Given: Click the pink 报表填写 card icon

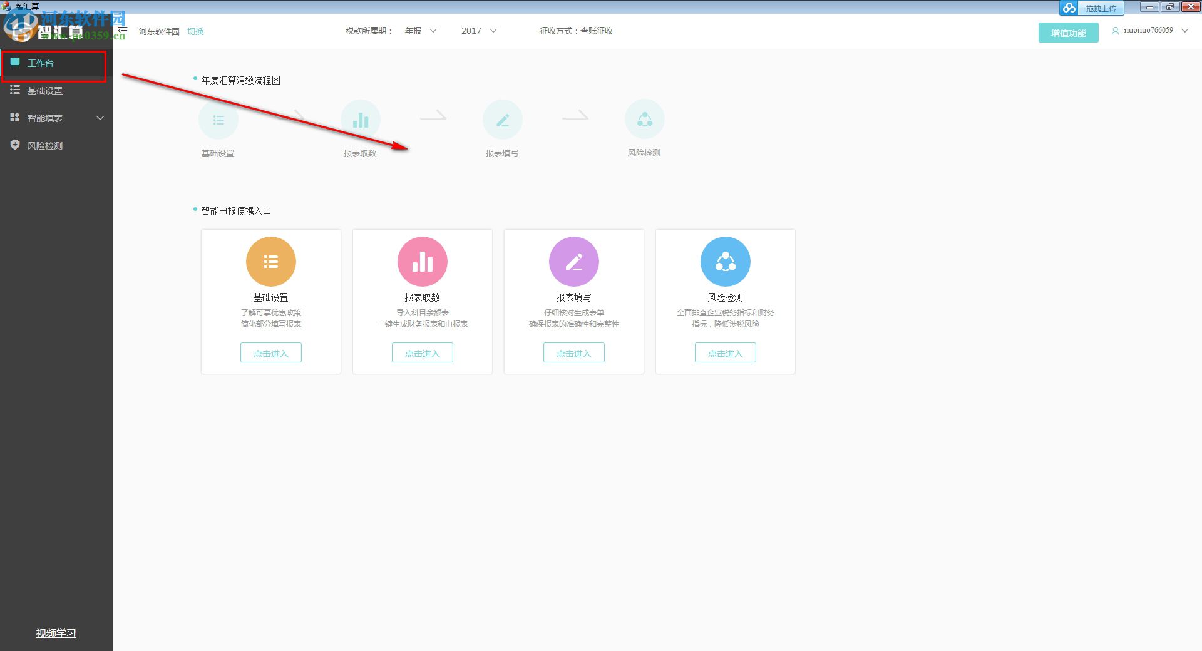Looking at the screenshot, I should pos(573,261).
